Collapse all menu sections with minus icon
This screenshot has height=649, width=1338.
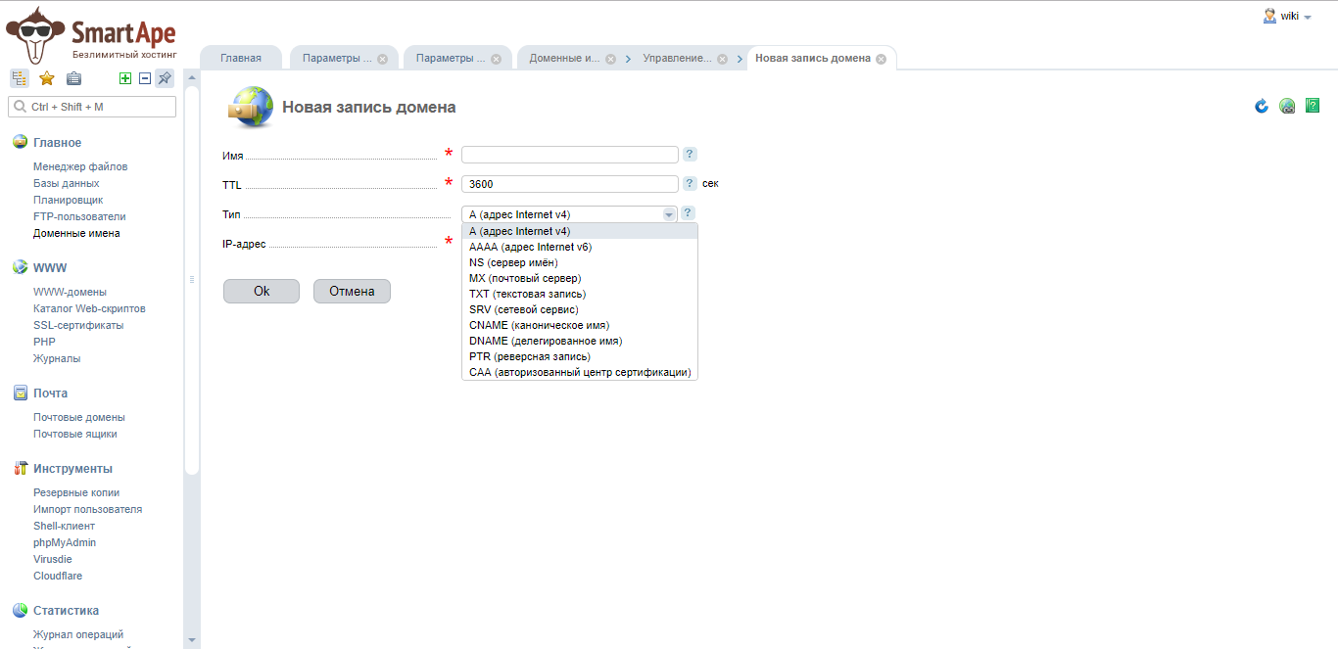point(145,78)
